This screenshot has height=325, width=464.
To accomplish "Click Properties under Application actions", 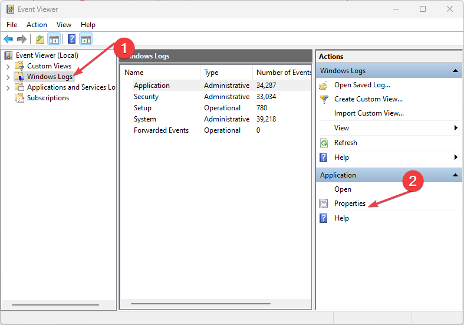I will click(x=350, y=203).
